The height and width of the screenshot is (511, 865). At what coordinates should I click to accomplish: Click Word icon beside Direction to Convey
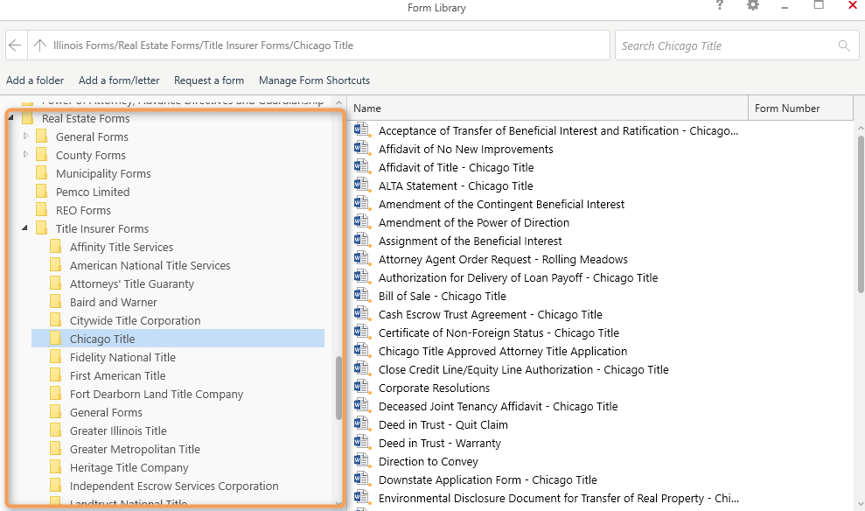point(361,460)
